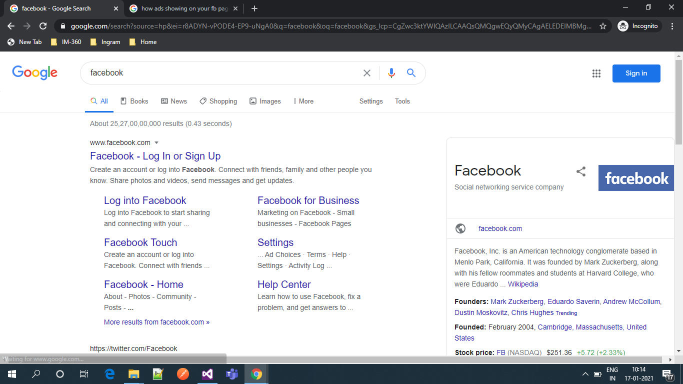Open 'Facebook Touch' sitelink

pyautogui.click(x=140, y=242)
